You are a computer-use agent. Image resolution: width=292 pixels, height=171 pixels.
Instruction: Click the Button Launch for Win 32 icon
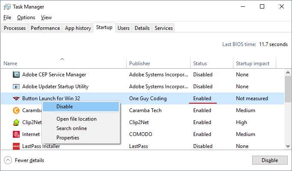click(16, 99)
